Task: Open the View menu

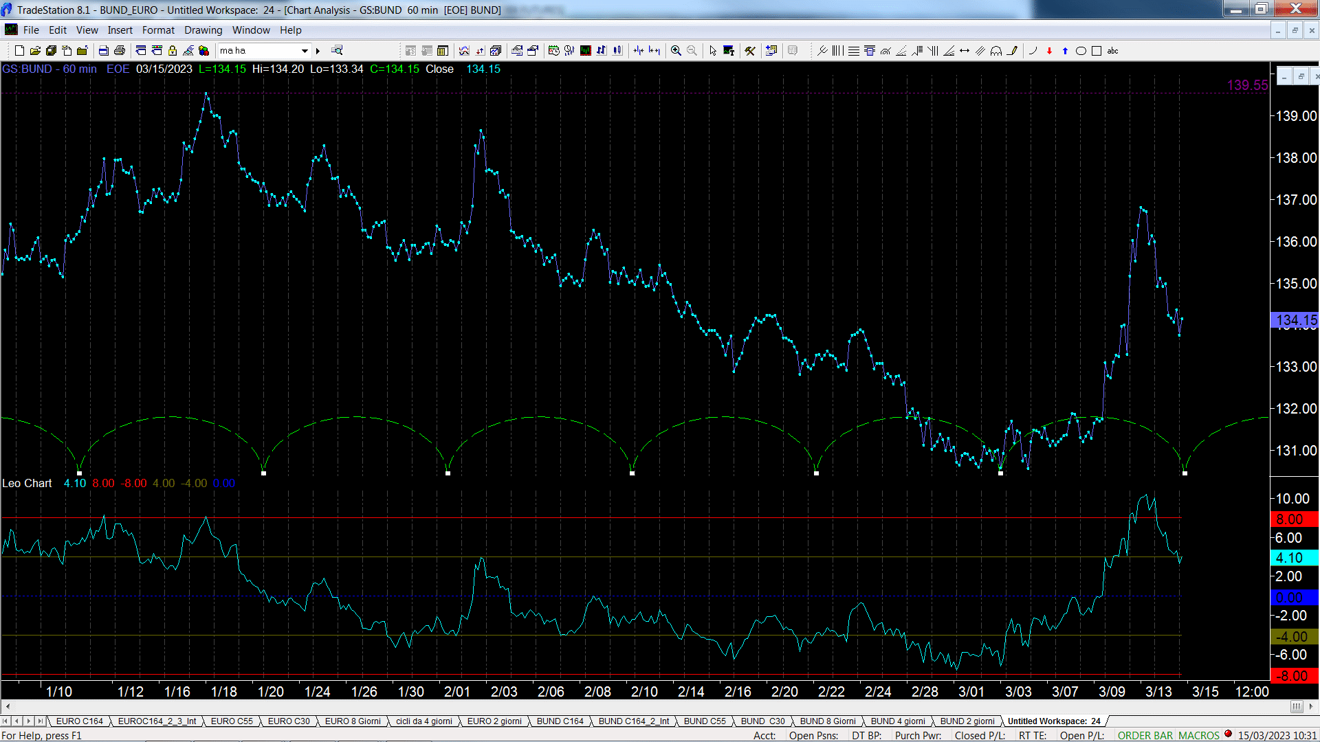Action: pyautogui.click(x=87, y=30)
